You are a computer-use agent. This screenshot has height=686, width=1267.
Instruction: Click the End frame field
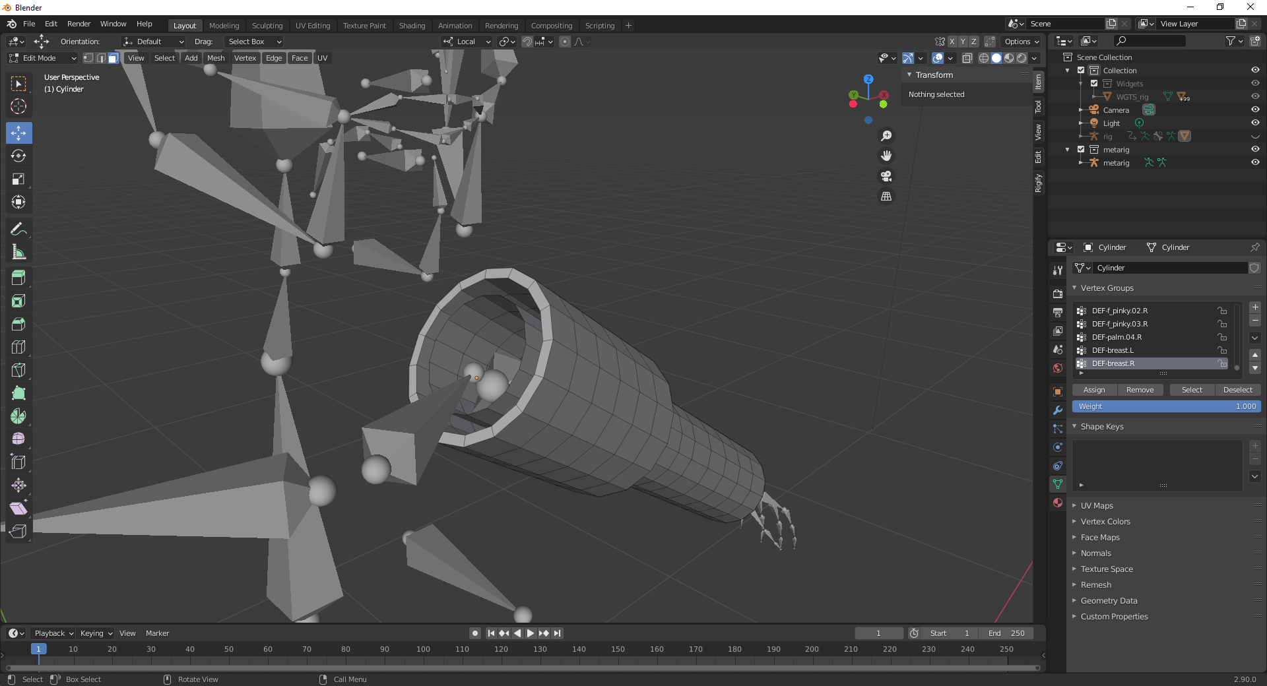[x=1006, y=633]
